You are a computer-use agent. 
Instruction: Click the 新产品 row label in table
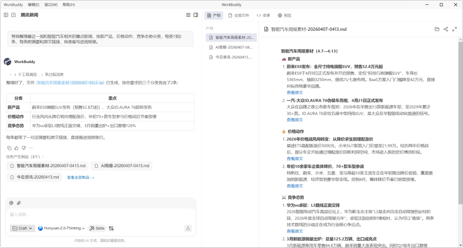coord(14,107)
